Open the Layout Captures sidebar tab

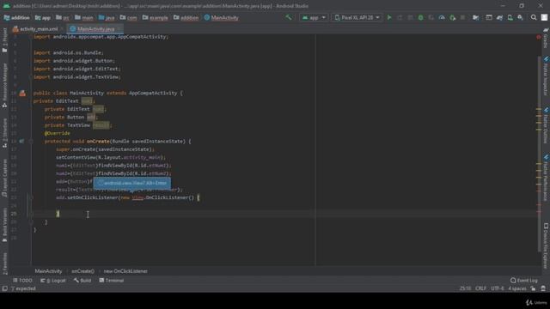4,178
